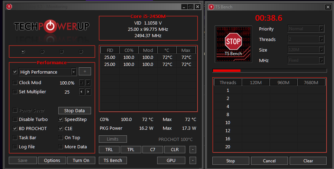Click the PKG Power value 16.2 W
This screenshot has width=334, height=169.
(x=146, y=128)
